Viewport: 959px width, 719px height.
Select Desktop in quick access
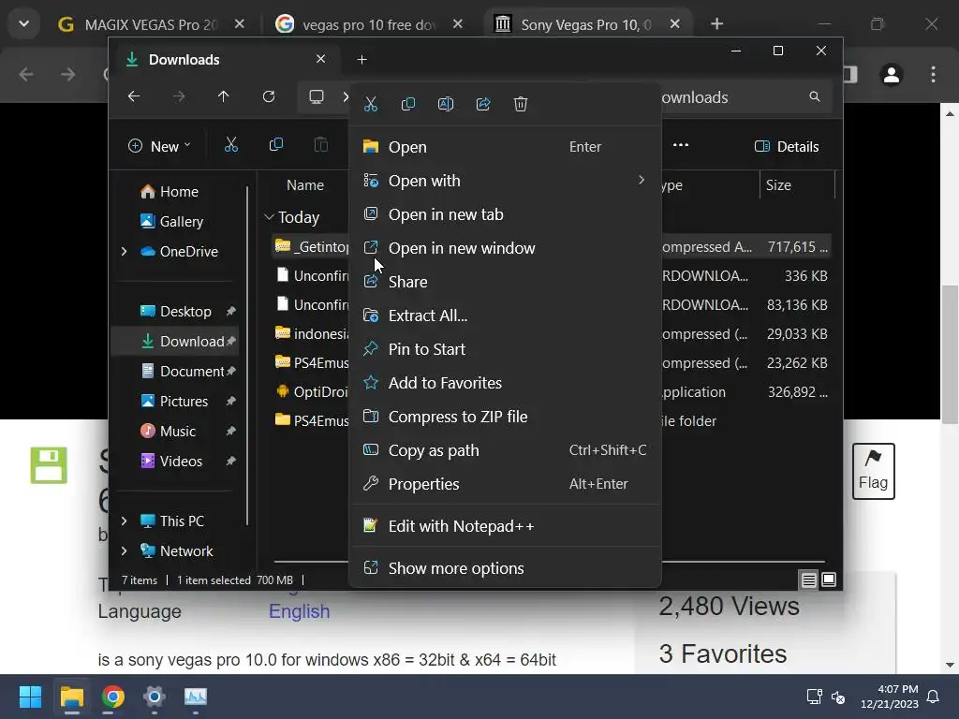pyautogui.click(x=175, y=311)
